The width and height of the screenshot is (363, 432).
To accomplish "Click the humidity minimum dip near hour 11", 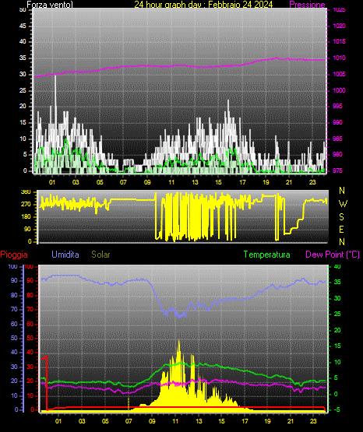I will click(180, 315).
